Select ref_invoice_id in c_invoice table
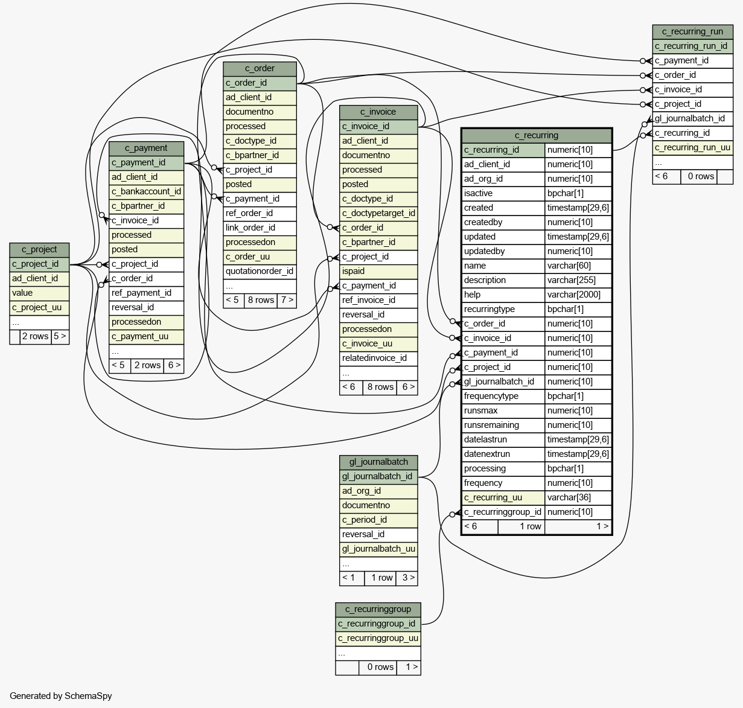743x708 pixels. 378,301
